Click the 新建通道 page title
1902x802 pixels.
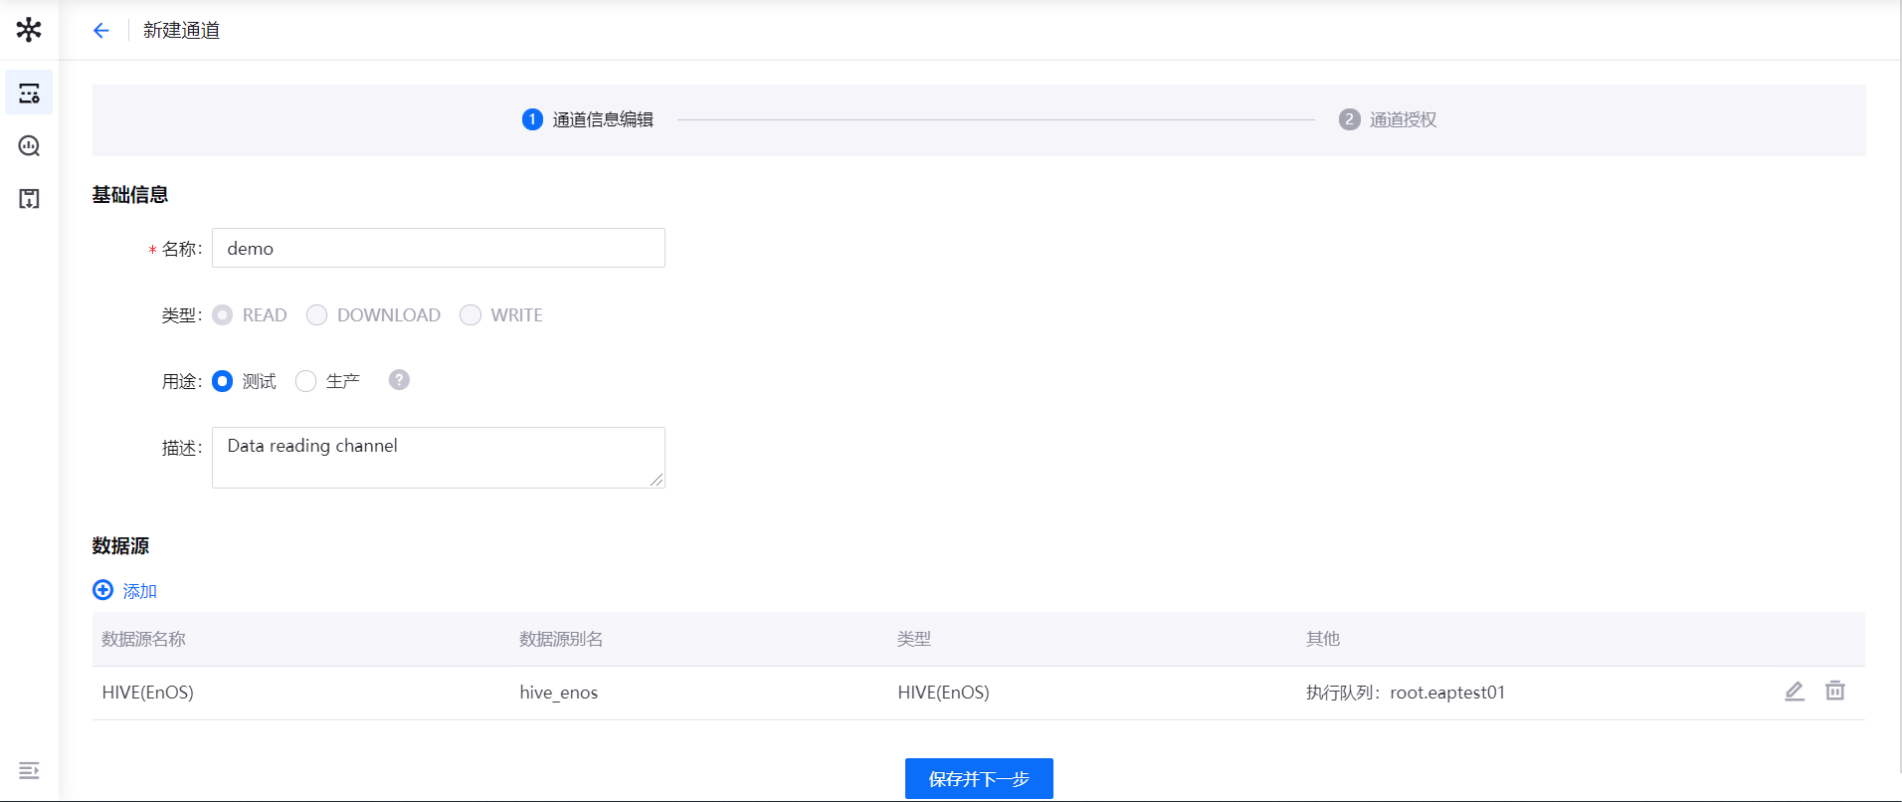coord(181,30)
